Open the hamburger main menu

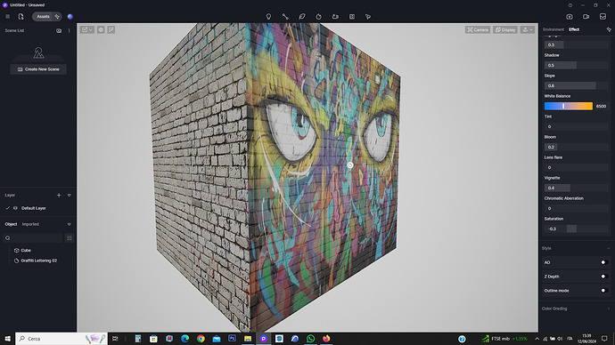[7, 16]
